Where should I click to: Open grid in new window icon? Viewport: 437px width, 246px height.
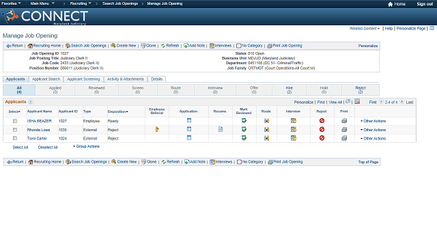point(348,102)
